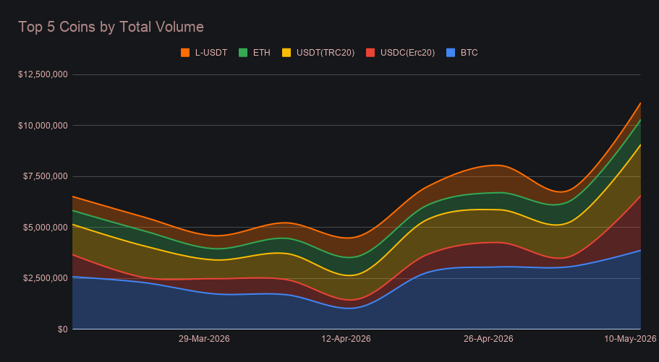Click the $2,500,000 y-axis label
Image resolution: width=659 pixels, height=362 pixels.
pos(46,278)
